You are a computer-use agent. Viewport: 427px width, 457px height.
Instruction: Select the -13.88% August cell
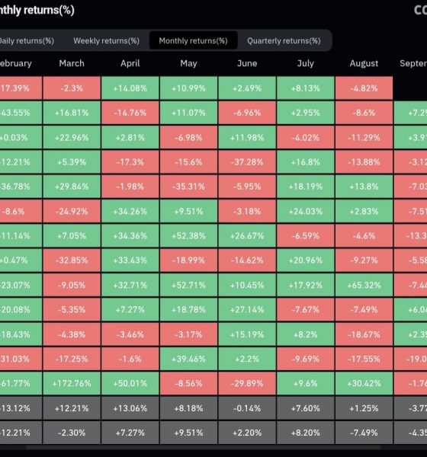click(364, 162)
